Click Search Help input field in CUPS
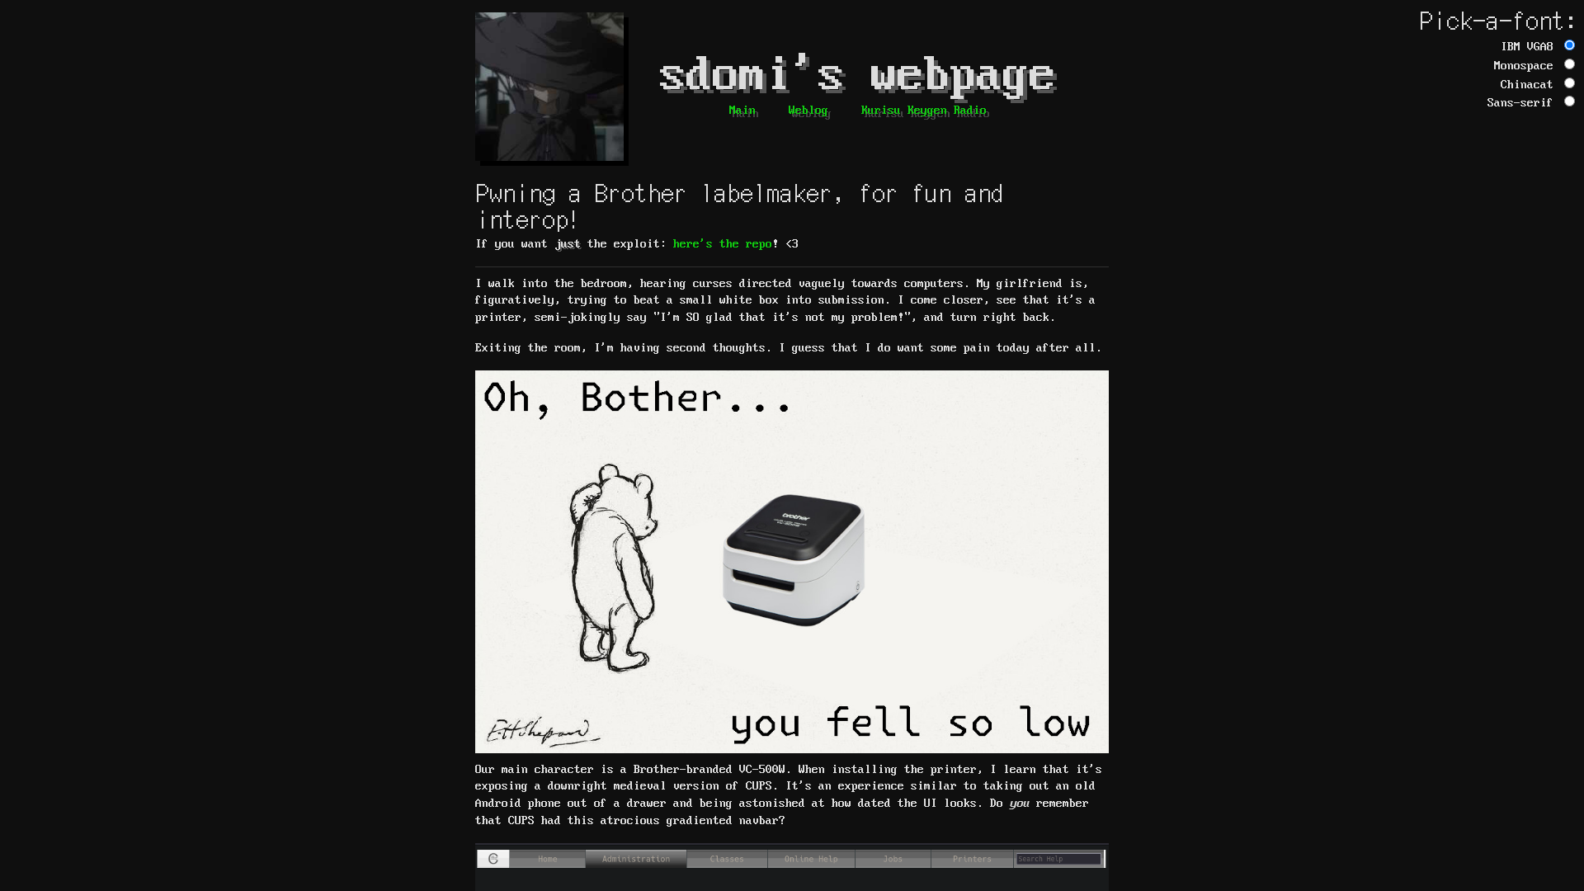This screenshot has width=1584, height=891. pos(1058,858)
